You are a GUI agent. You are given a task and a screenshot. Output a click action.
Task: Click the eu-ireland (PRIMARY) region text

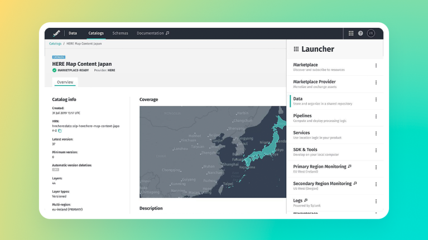click(68, 209)
